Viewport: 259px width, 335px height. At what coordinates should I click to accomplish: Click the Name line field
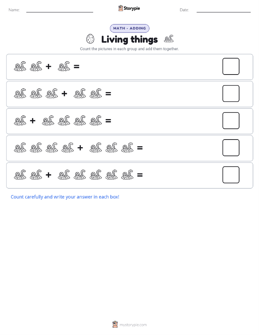[60, 10]
